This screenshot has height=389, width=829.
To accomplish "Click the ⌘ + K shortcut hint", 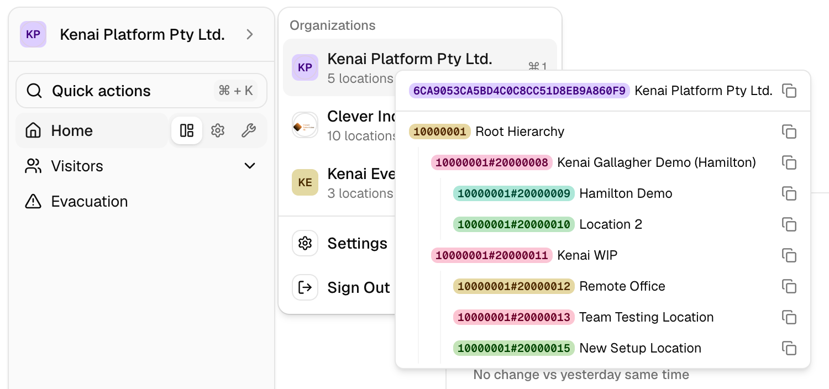I will click(236, 91).
